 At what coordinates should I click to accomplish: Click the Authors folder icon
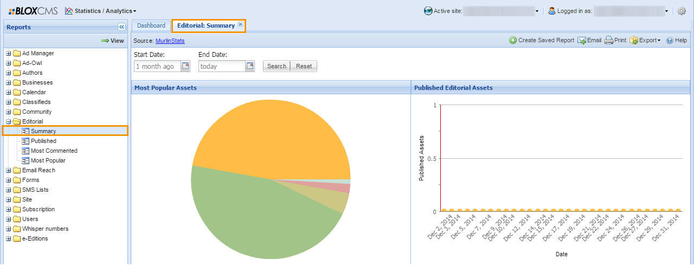click(x=17, y=73)
